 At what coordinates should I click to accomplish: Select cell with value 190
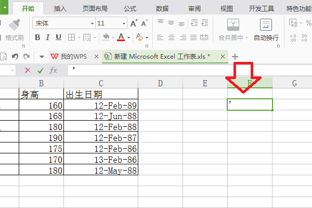[42, 137]
